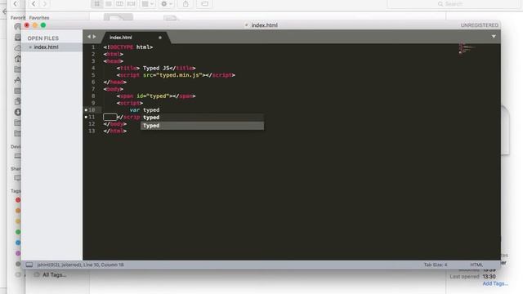Click Finder edit tags button

204,4
